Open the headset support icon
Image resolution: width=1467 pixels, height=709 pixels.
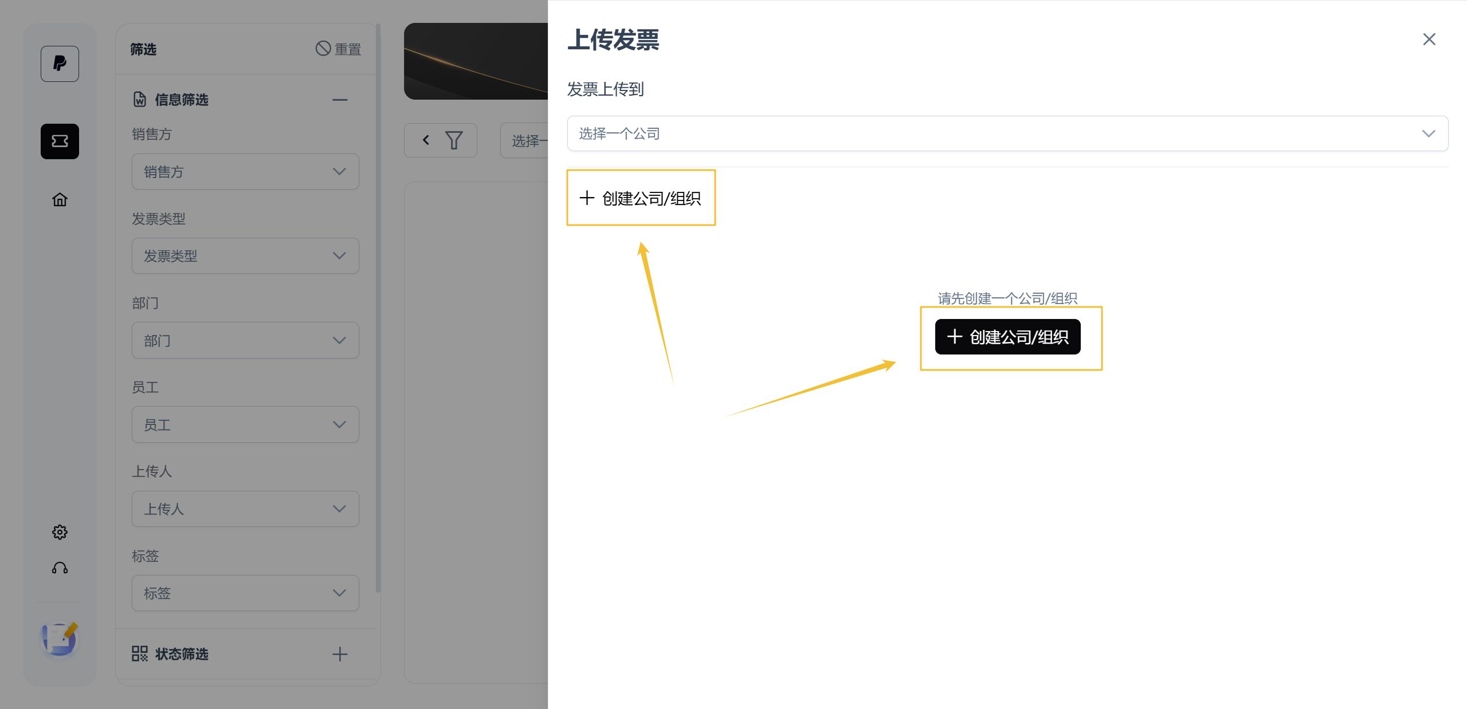(60, 568)
